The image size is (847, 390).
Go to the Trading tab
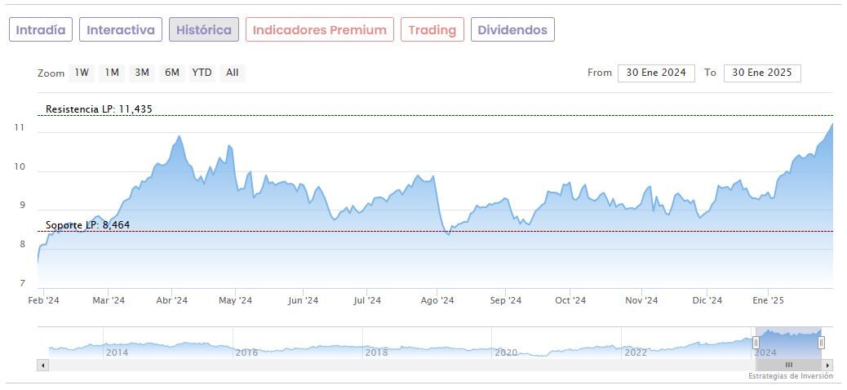pyautogui.click(x=432, y=30)
